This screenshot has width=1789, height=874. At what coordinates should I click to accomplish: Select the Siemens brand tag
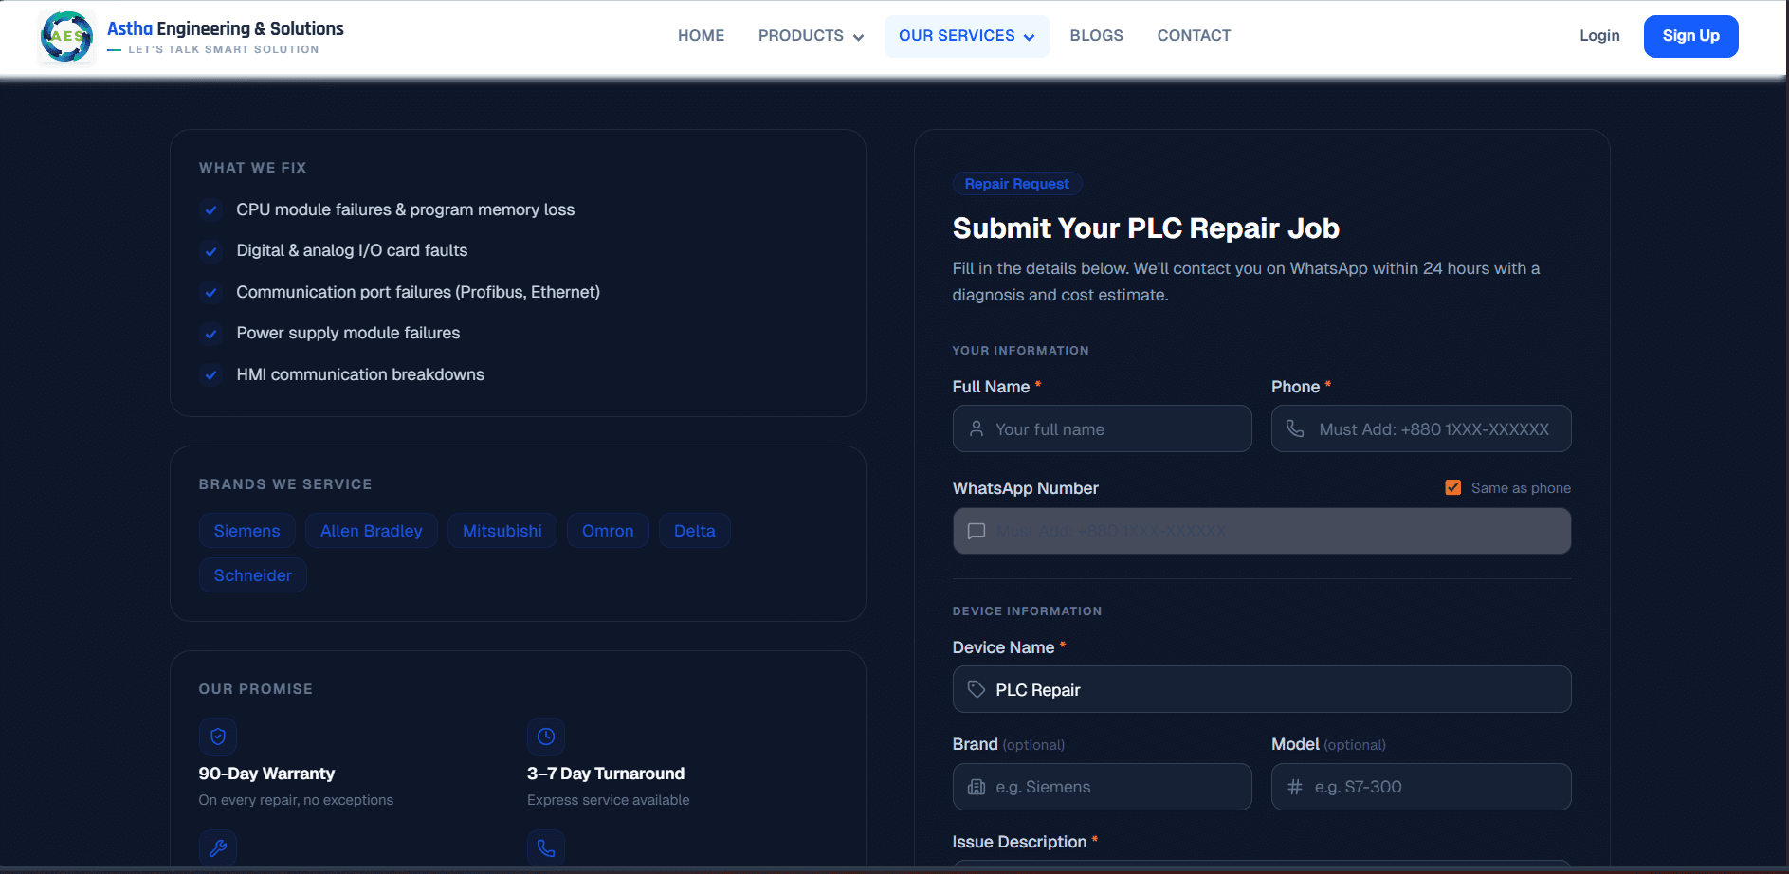pos(246,531)
